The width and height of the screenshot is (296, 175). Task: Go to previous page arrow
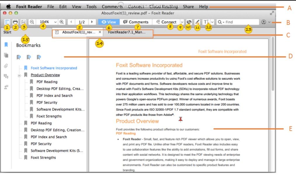pos(71,22)
